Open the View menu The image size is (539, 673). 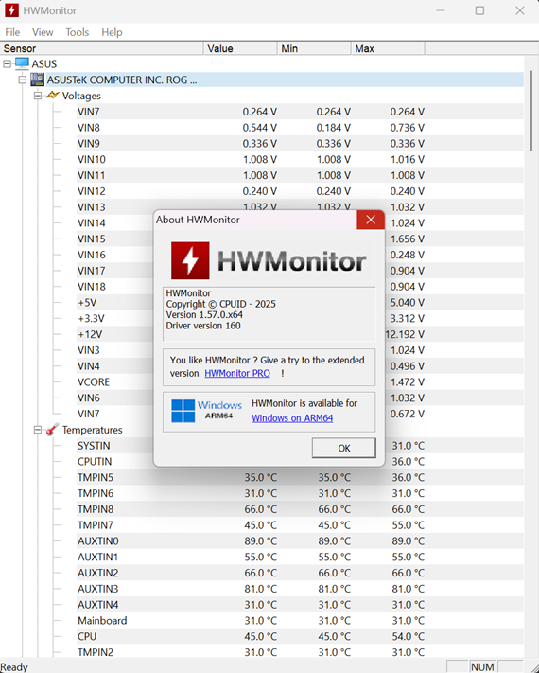(43, 32)
